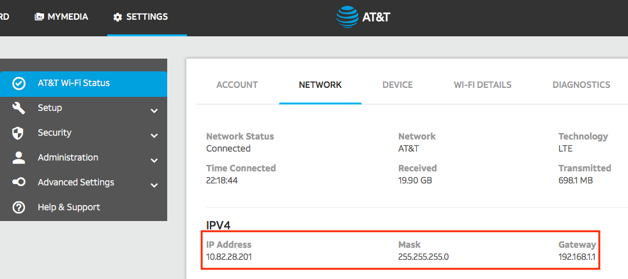Expand the Advanced Settings chevron
This screenshot has width=628, height=279.
tap(154, 185)
